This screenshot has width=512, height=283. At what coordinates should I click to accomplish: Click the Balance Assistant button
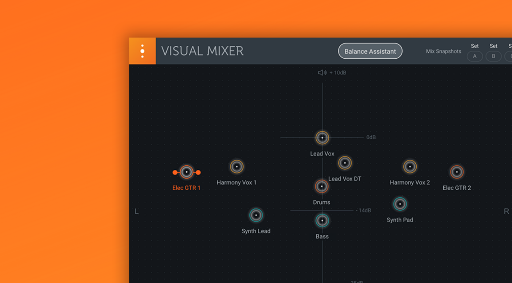click(x=370, y=51)
